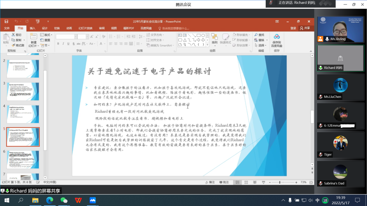This screenshot has height=206, width=367.
Task: Toggle align text left
Action: (110, 44)
